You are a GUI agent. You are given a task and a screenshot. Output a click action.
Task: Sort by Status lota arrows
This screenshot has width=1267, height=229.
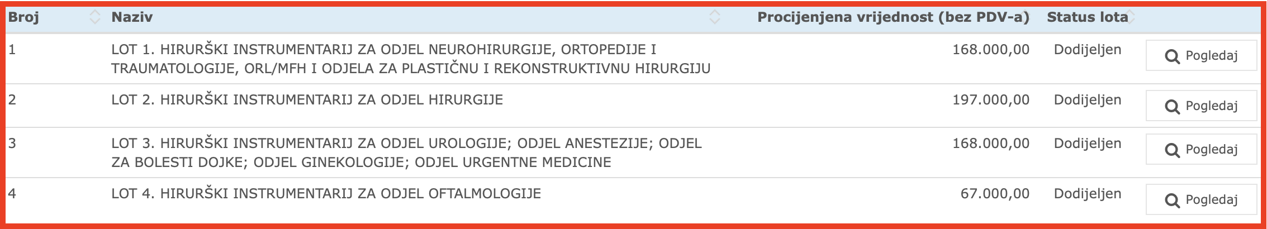[1131, 17]
